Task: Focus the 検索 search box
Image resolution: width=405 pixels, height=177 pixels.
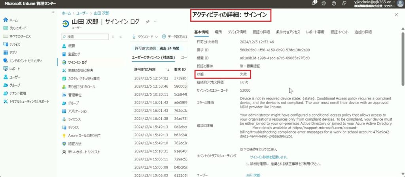Action: tap(85, 37)
